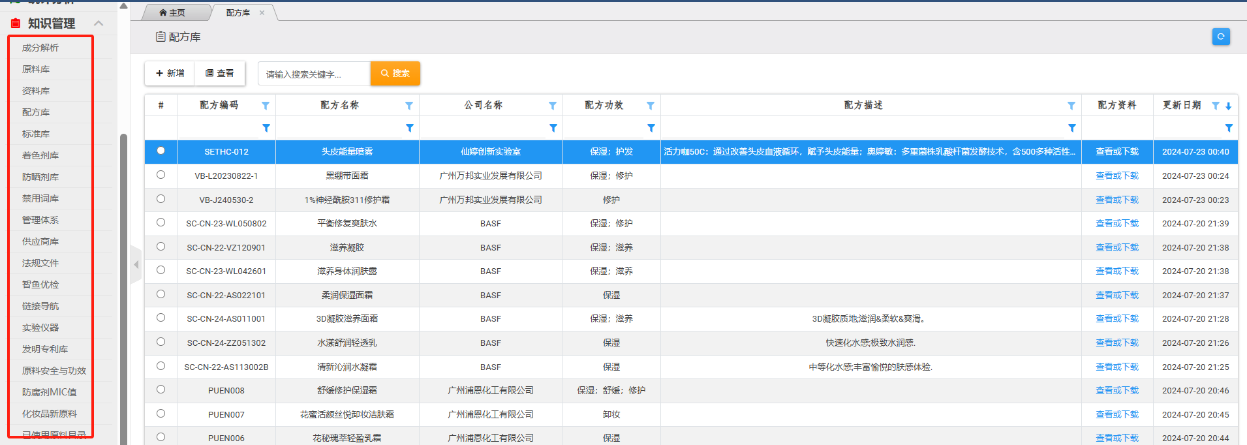Select radio button for VB-J240530-2 row
The width and height of the screenshot is (1247, 445).
[161, 199]
